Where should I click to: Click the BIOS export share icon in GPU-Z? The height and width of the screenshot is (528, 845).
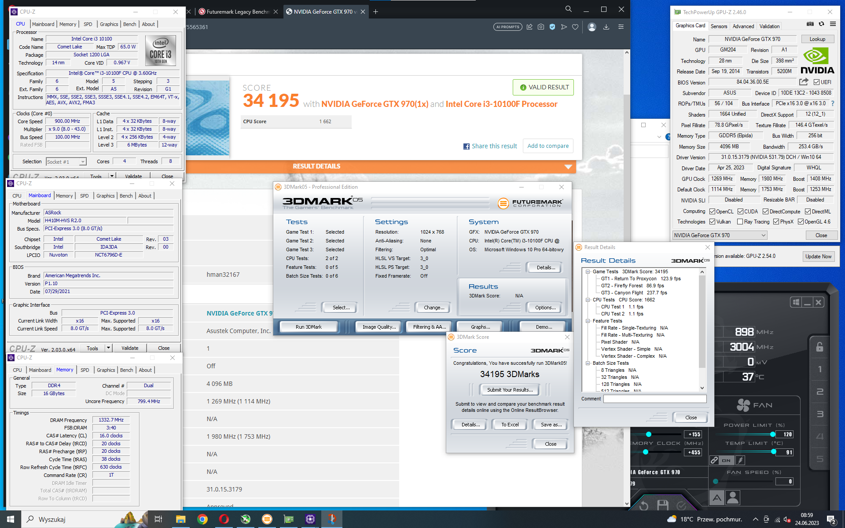pos(804,82)
